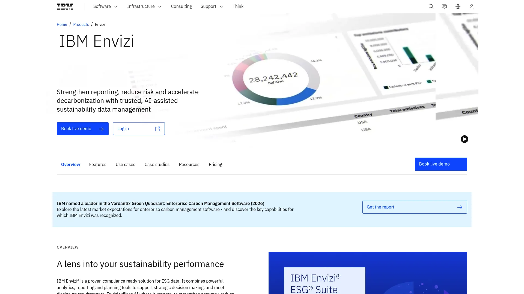The width and height of the screenshot is (524, 294).
Task: Open the chat icon in header
Action: (x=444, y=7)
